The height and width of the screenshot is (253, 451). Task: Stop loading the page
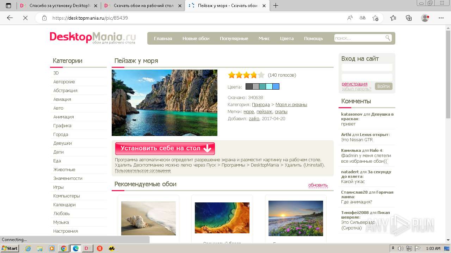pos(25,18)
